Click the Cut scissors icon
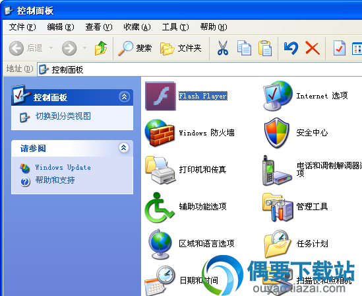 pyautogui.click(x=223, y=48)
